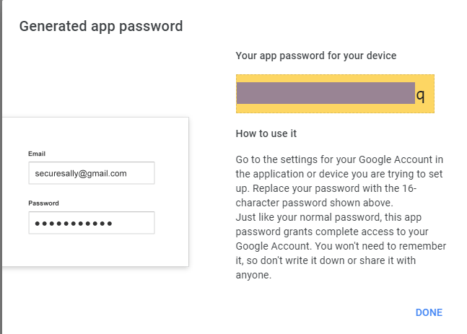Click the Password label above the field
Viewport: 467px width, 334px height.
pyautogui.click(x=43, y=203)
